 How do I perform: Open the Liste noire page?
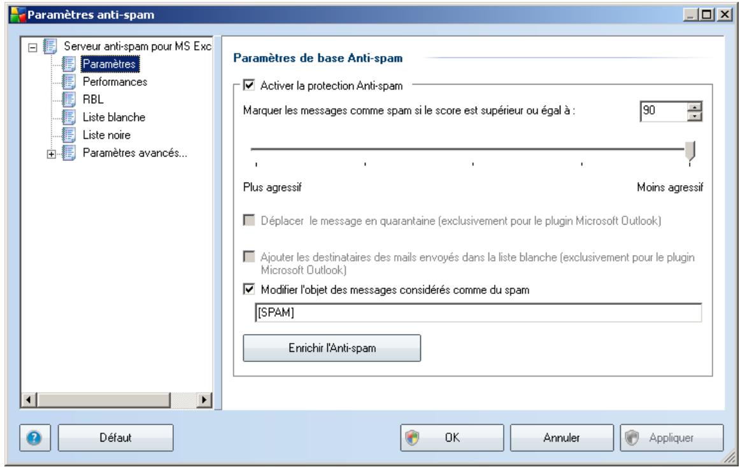click(106, 135)
